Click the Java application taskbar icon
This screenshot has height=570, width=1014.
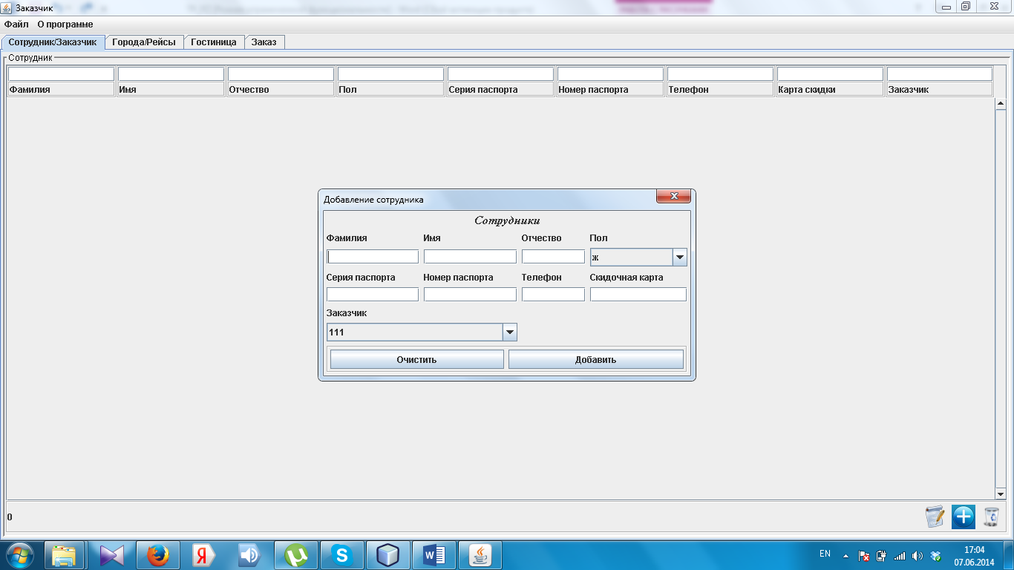point(480,555)
